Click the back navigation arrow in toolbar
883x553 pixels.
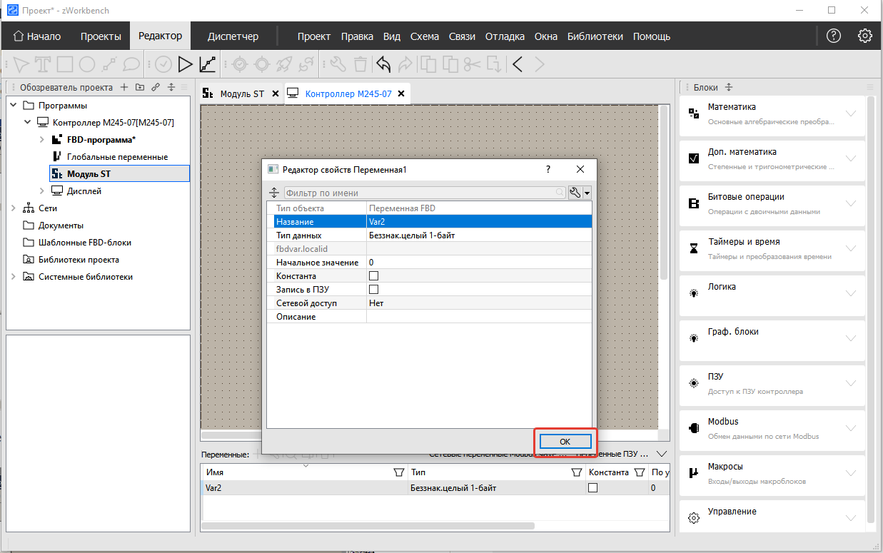[x=518, y=65]
